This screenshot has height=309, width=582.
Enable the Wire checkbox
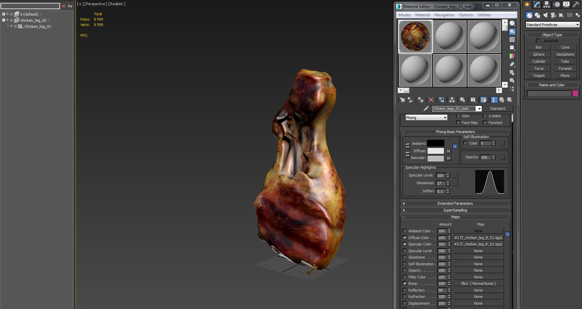[458, 116]
